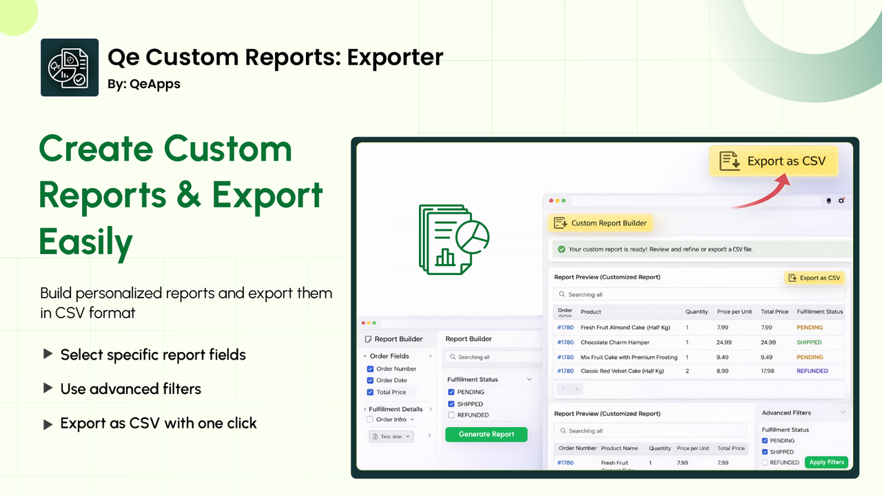Click the previous page arrow under table
This screenshot has height=496, width=882.
pos(563,389)
